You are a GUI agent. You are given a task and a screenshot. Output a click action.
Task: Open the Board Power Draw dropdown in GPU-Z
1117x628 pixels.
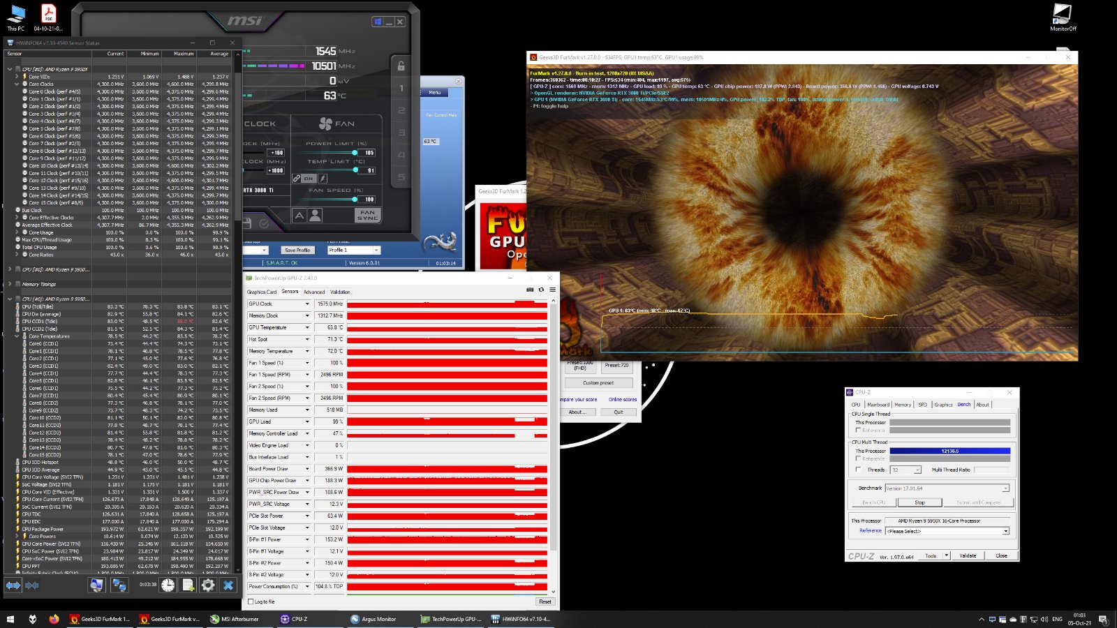point(306,469)
